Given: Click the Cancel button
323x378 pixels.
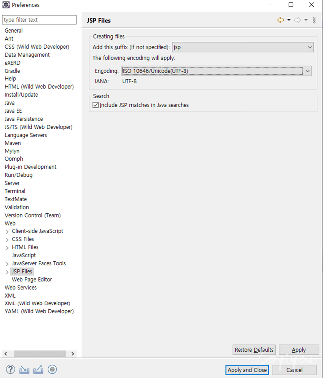Looking at the screenshot, I should click(294, 370).
